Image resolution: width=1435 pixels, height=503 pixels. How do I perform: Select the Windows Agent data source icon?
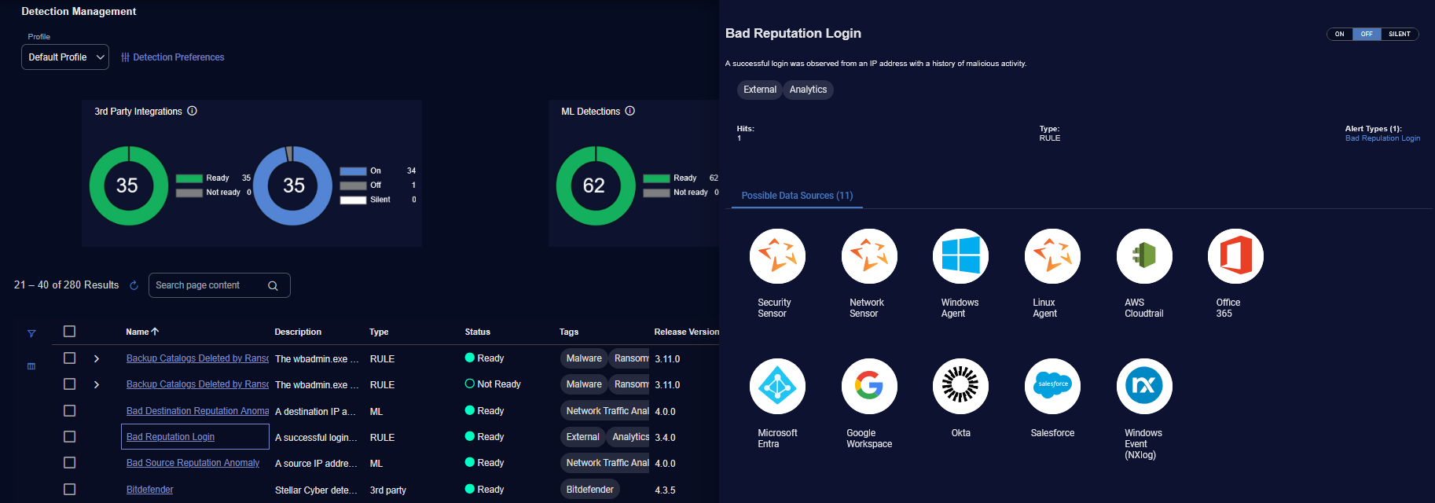tap(960, 256)
